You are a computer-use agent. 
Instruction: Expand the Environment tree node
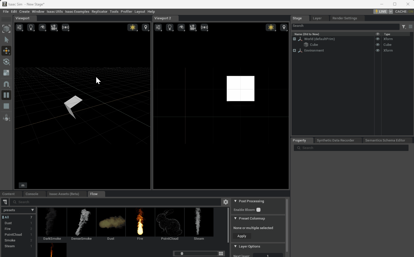294,50
